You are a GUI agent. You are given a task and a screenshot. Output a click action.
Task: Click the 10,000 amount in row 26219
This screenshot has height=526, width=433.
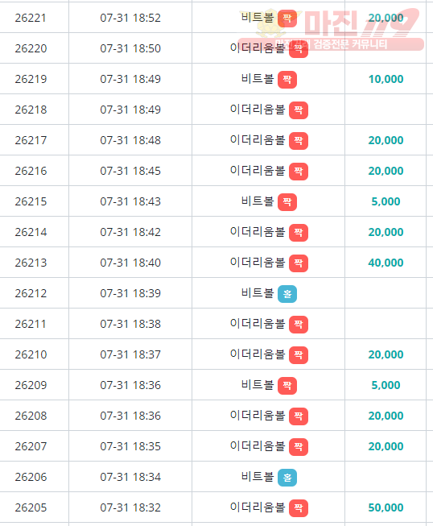[386, 79]
